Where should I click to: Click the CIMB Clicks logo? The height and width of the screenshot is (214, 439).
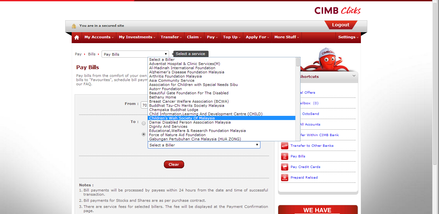point(337,10)
